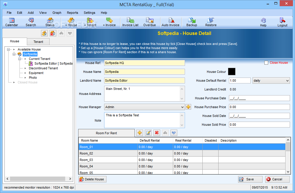Open Auto Invoice

[171, 22]
